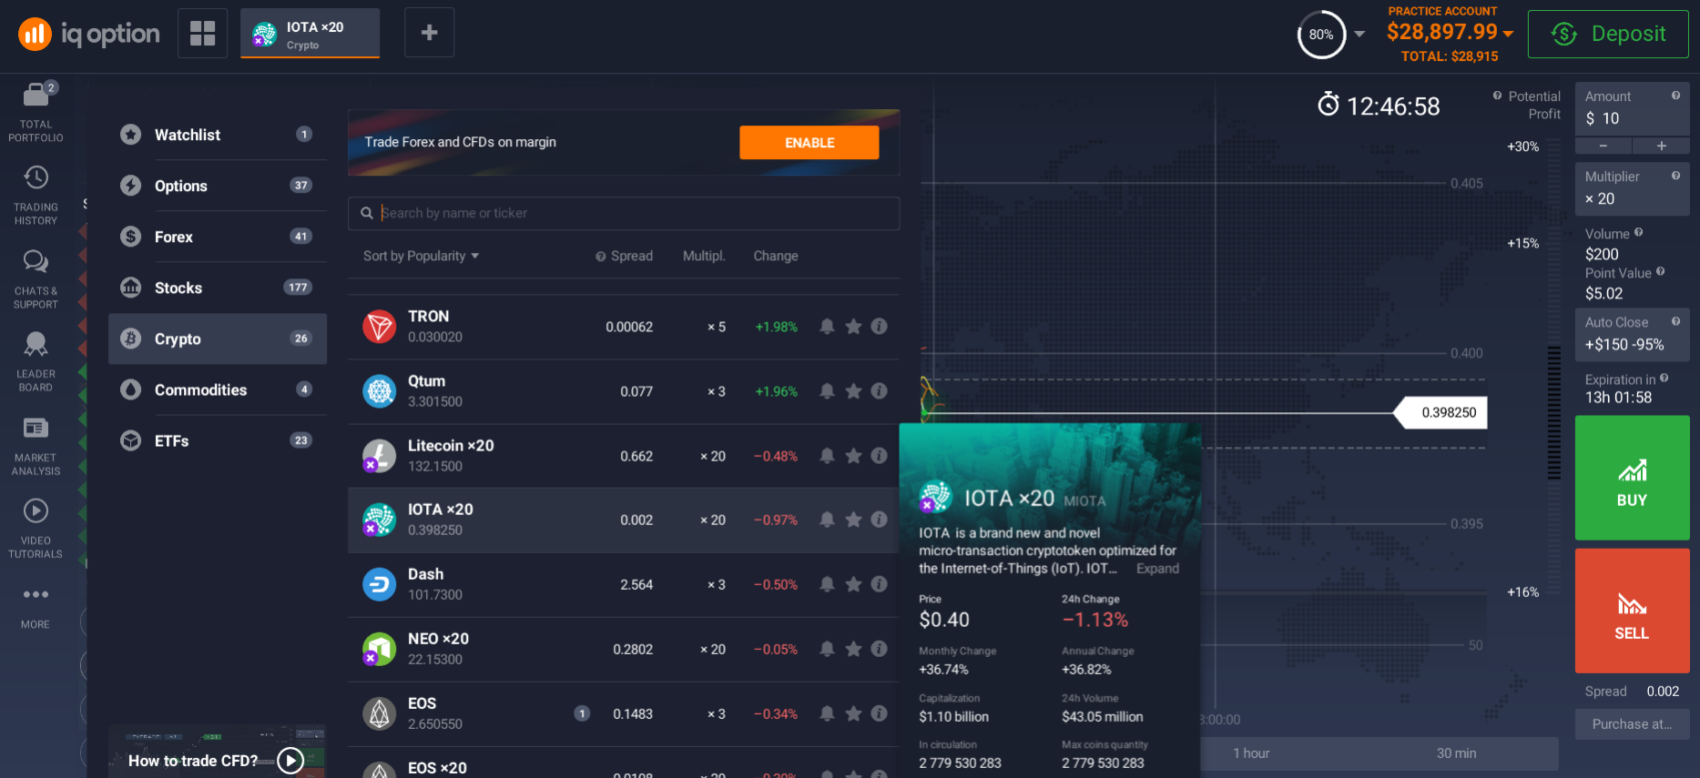Click the 80% circular progress indicator
The image size is (1700, 778).
coord(1321,35)
